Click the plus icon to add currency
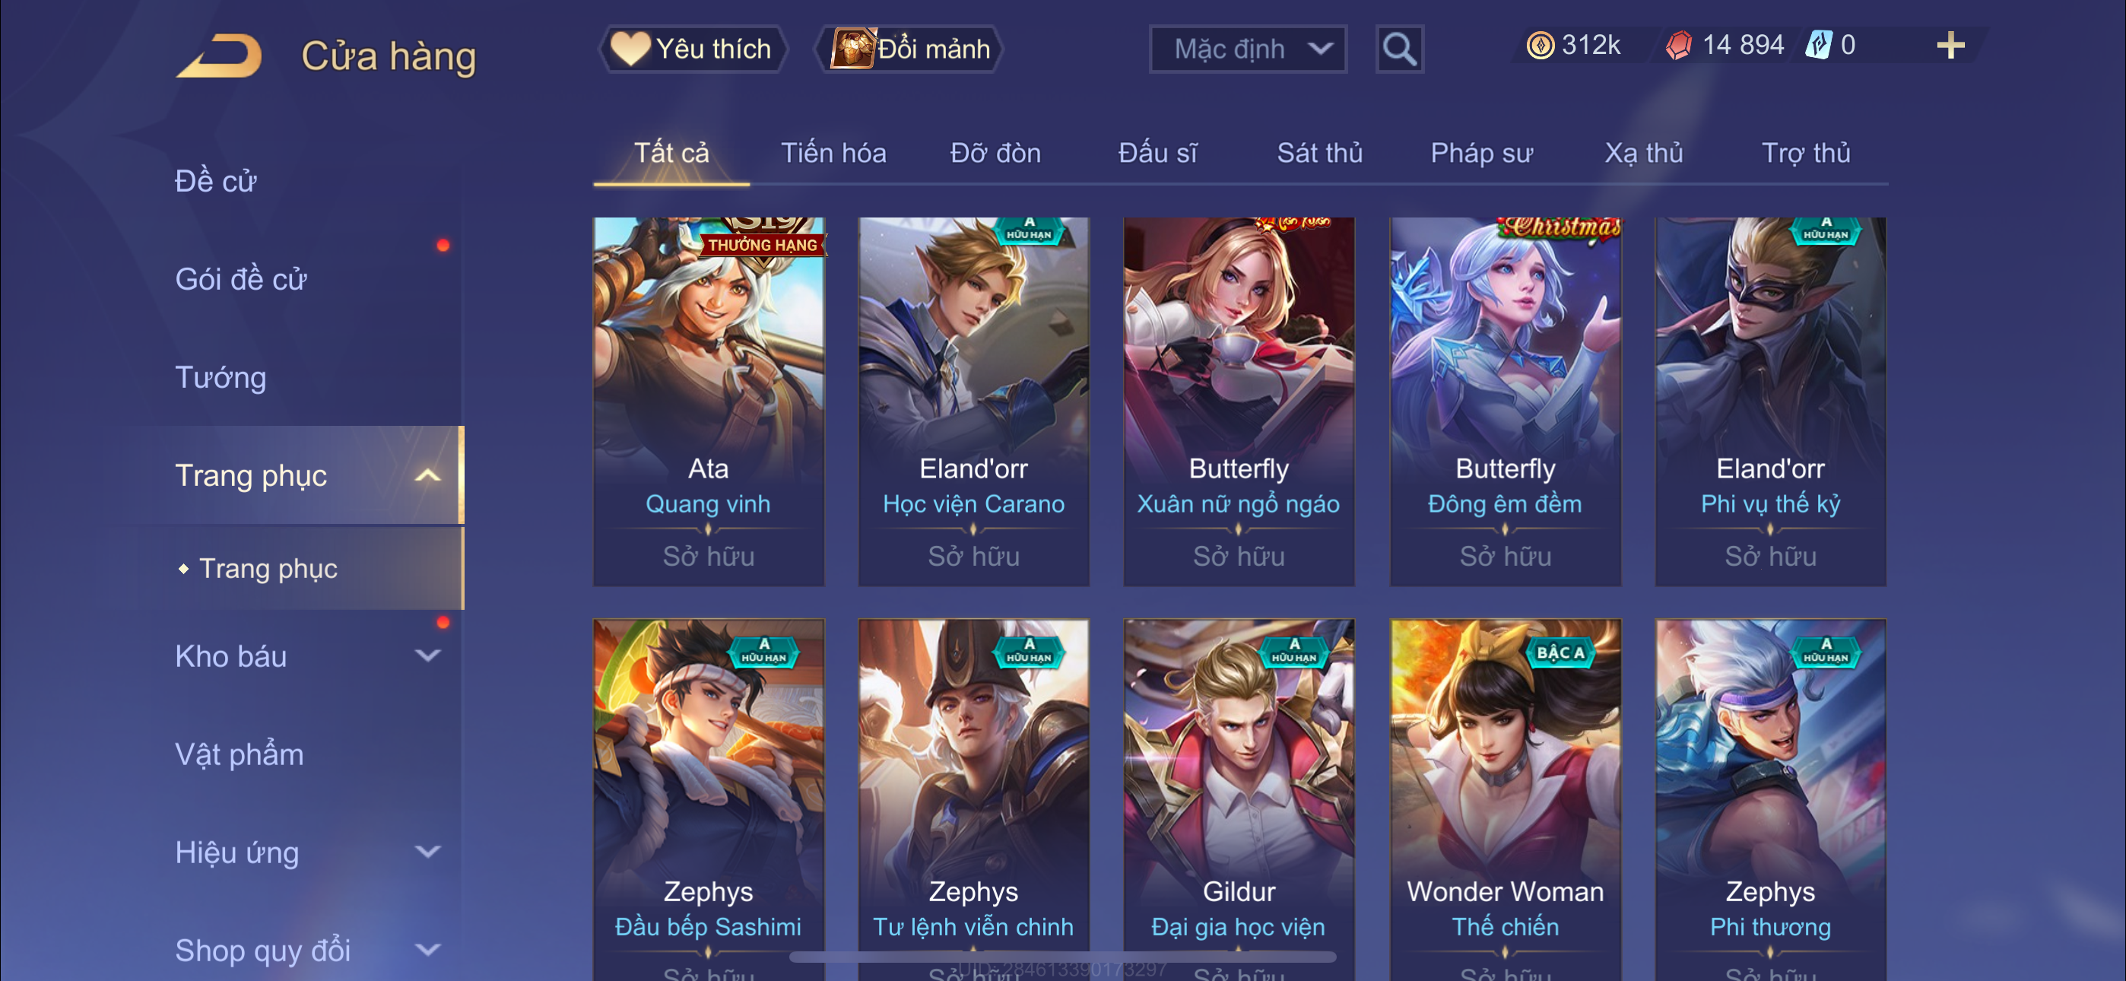2126x981 pixels. [1950, 46]
